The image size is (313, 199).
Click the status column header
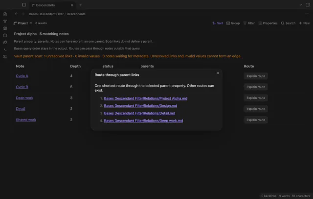point(108,66)
